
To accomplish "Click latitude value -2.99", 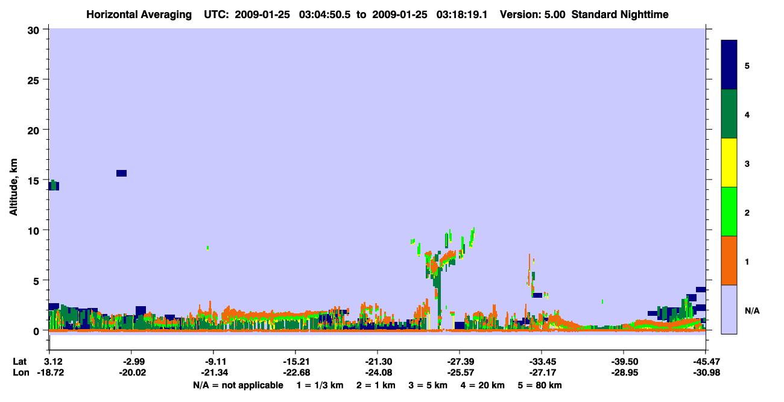I will [x=131, y=362].
